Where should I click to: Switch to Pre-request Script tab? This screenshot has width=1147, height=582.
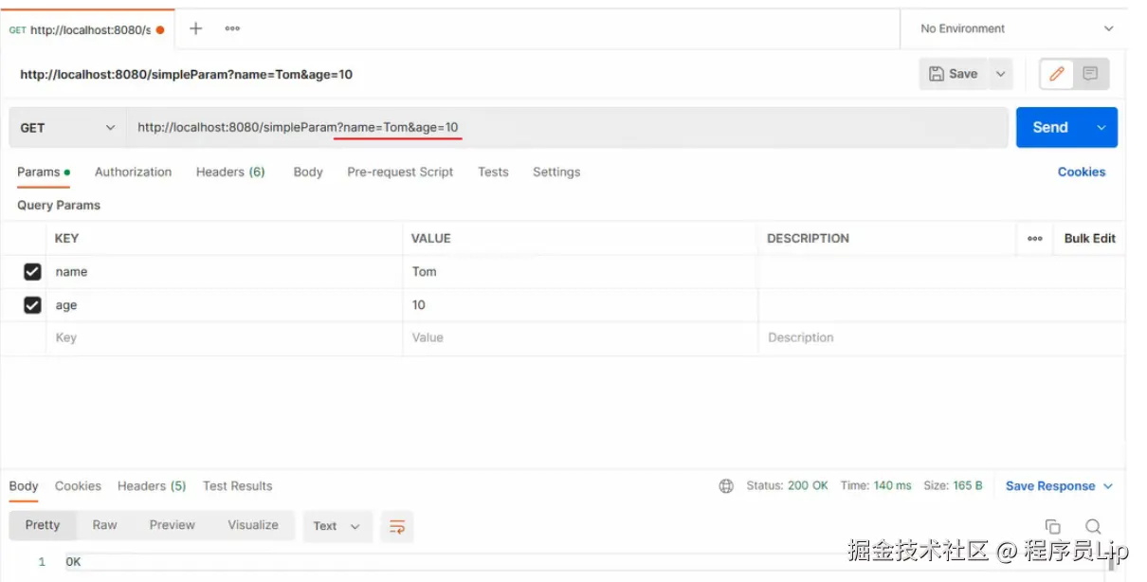click(x=400, y=173)
